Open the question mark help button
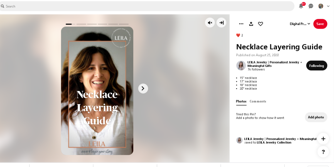The image size is (334, 167). (323, 152)
